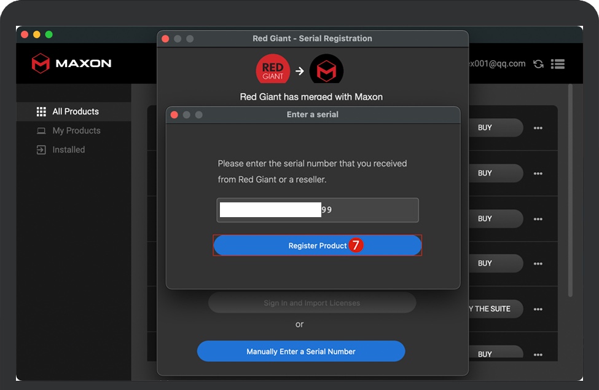Click the Enter a serial title bar
Viewport: 599px width, 390px height.
tap(313, 114)
